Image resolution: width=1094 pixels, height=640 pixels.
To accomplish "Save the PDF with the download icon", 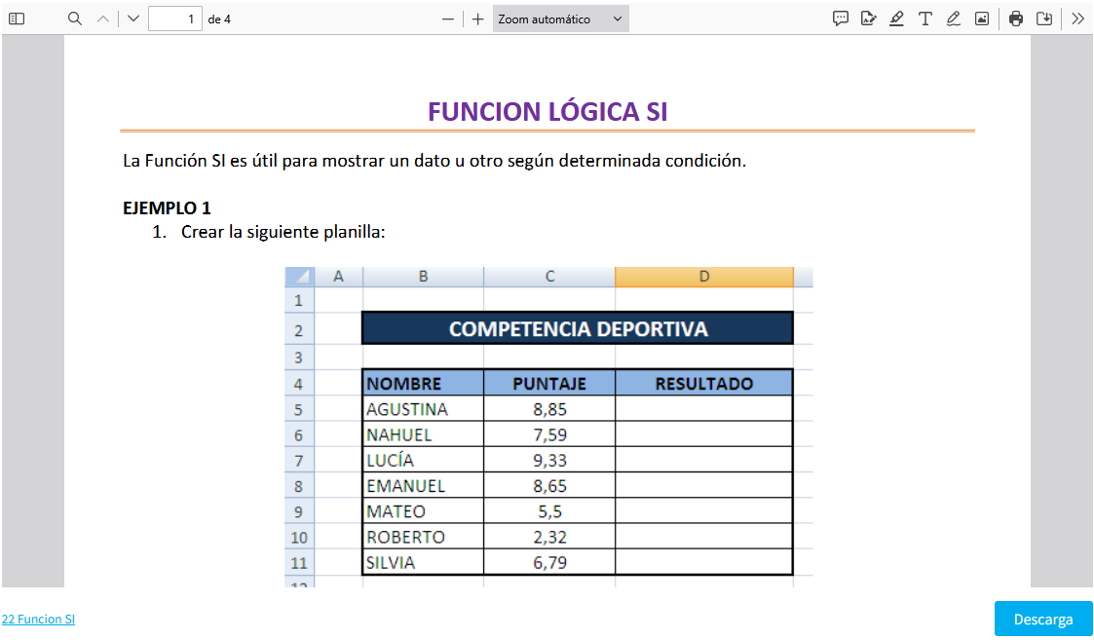I will tap(1044, 19).
